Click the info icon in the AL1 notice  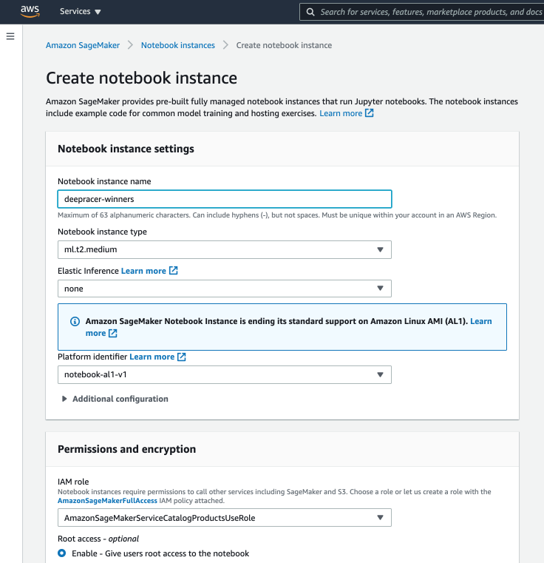(x=75, y=322)
